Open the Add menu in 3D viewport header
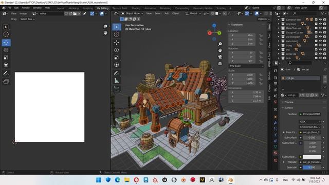Image resolution: width=329 pixels, height=185 pixels. (x=167, y=13)
